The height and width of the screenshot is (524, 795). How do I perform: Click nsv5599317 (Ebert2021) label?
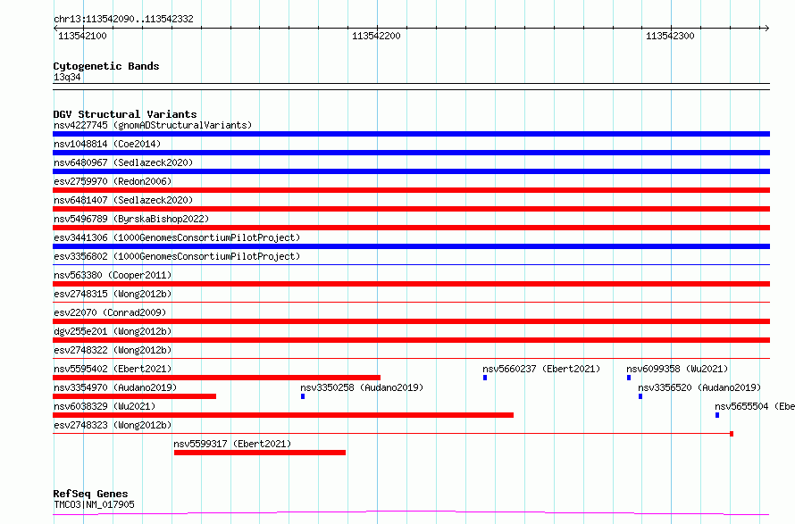point(232,444)
